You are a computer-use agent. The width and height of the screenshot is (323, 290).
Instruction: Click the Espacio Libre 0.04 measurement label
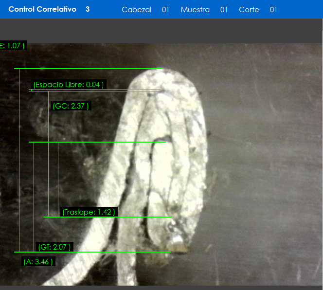[68, 85]
